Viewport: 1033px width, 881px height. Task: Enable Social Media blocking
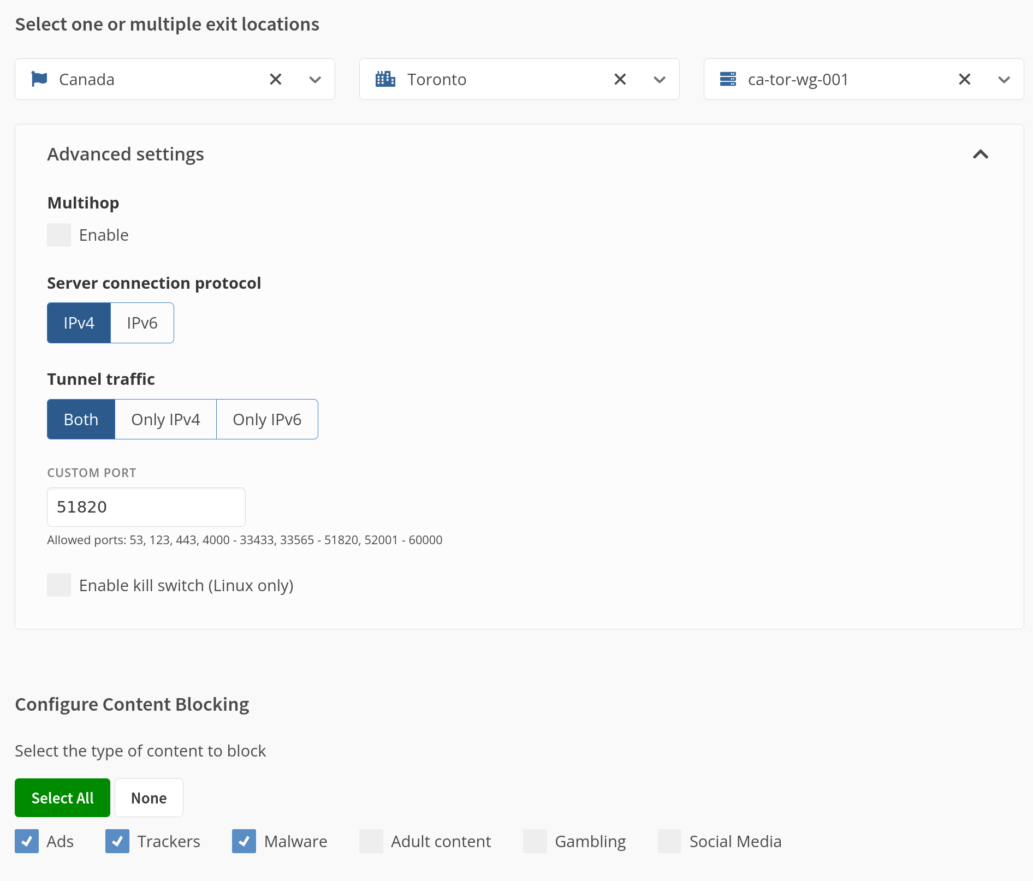(x=669, y=841)
